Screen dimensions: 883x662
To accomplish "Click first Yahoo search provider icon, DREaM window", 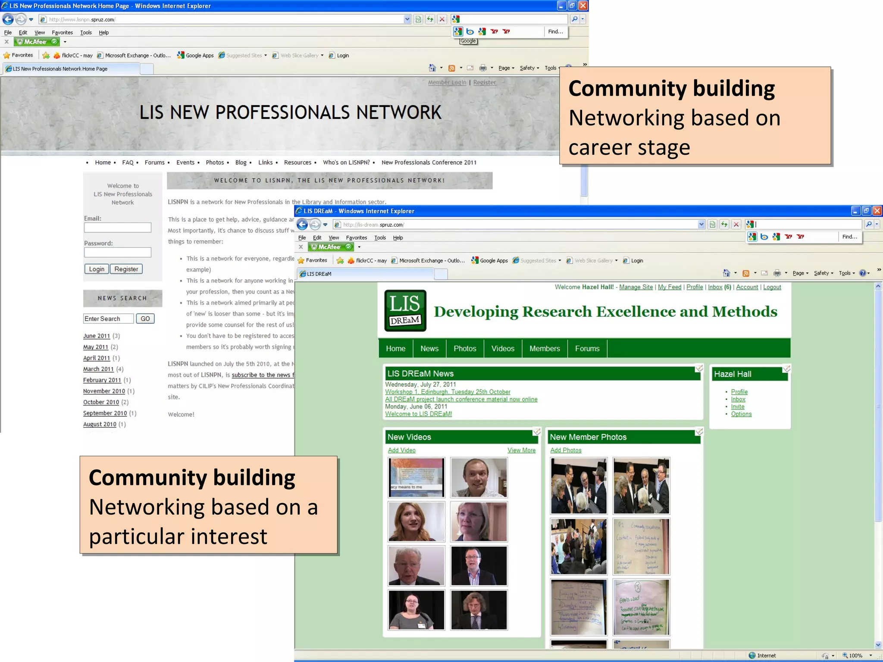I will pyautogui.click(x=789, y=237).
